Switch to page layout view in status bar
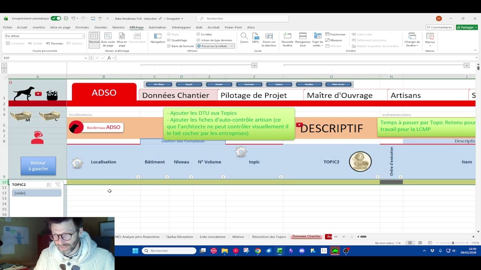The height and width of the screenshot is (270, 481). tap(420, 243)
